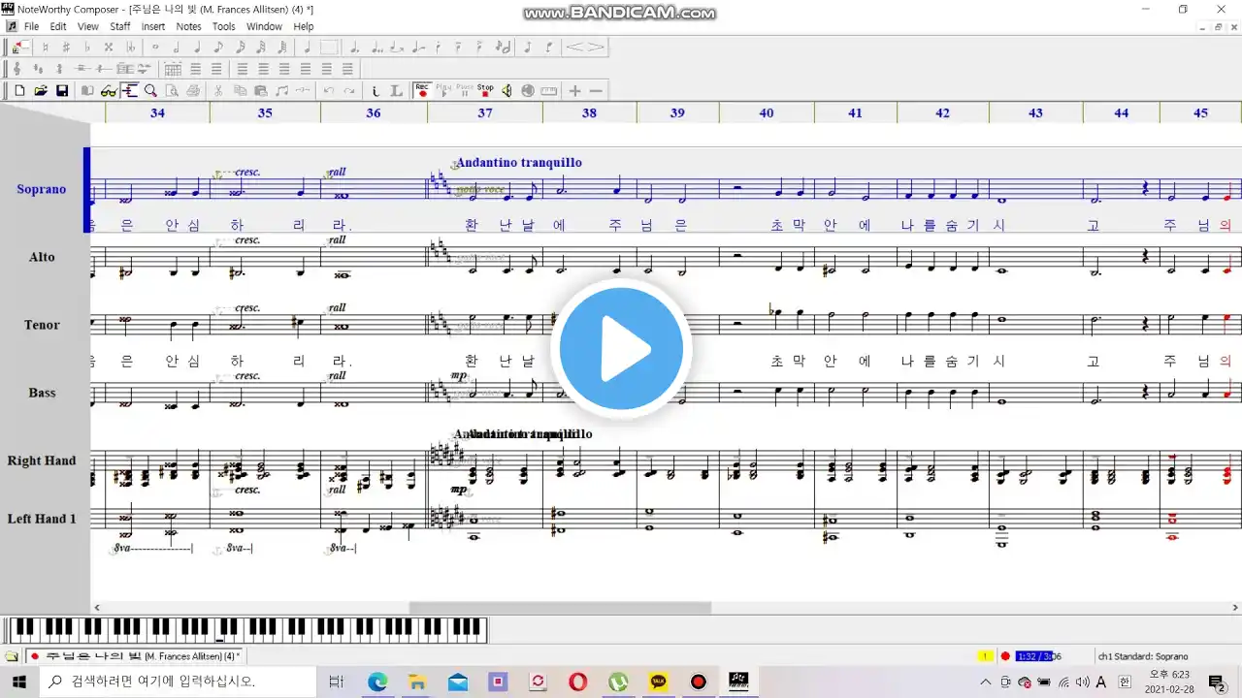
Task: Open print preview
Action: (172, 90)
